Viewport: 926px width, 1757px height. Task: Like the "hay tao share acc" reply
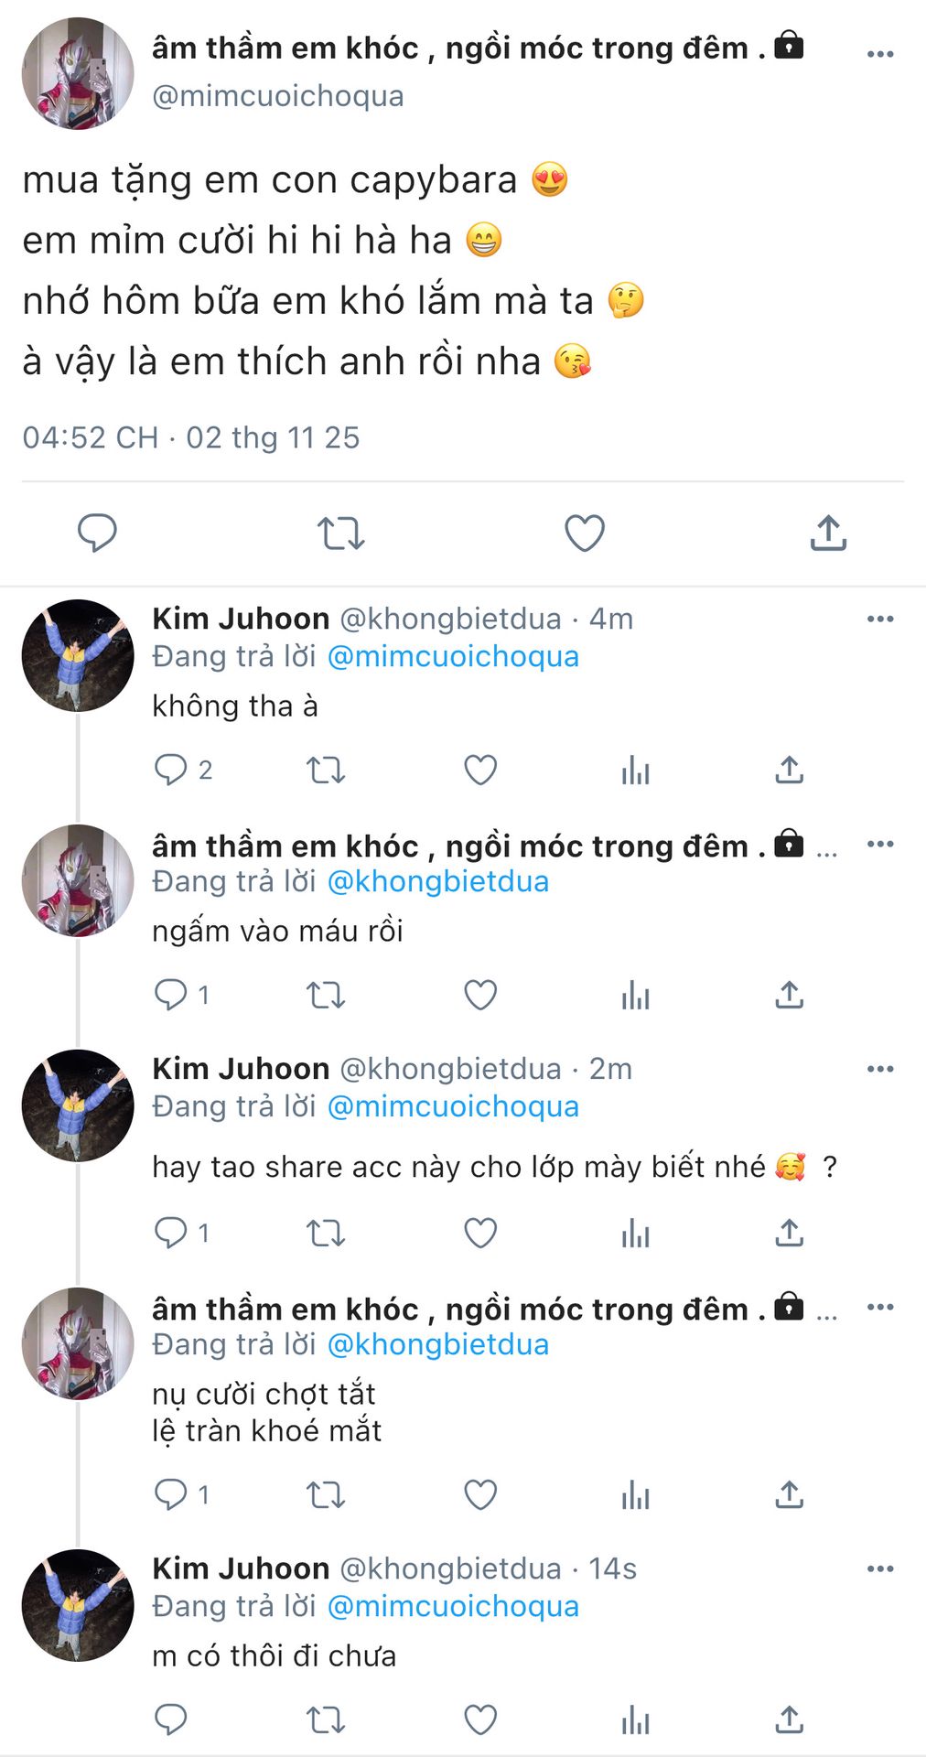(x=480, y=1234)
